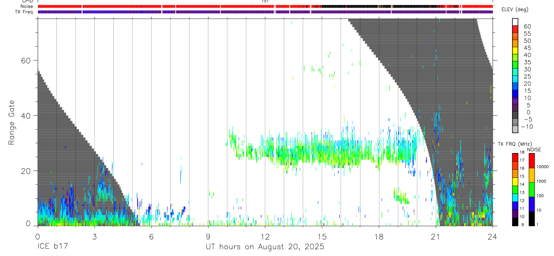This screenshot has height=256, width=554.
Task: Click the '3' tick on the UT hours axis
Action: 94,236
